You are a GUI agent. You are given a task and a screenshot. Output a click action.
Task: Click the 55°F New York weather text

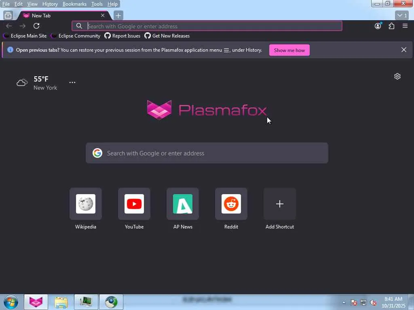pyautogui.click(x=45, y=83)
